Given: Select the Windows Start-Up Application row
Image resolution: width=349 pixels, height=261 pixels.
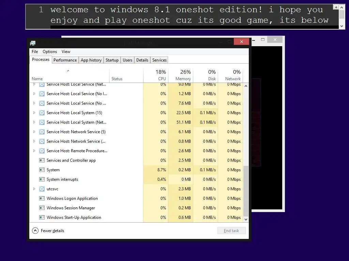Looking at the screenshot, I should click(x=136, y=217).
